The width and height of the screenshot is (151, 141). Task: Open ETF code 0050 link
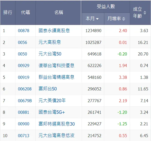click(22, 54)
